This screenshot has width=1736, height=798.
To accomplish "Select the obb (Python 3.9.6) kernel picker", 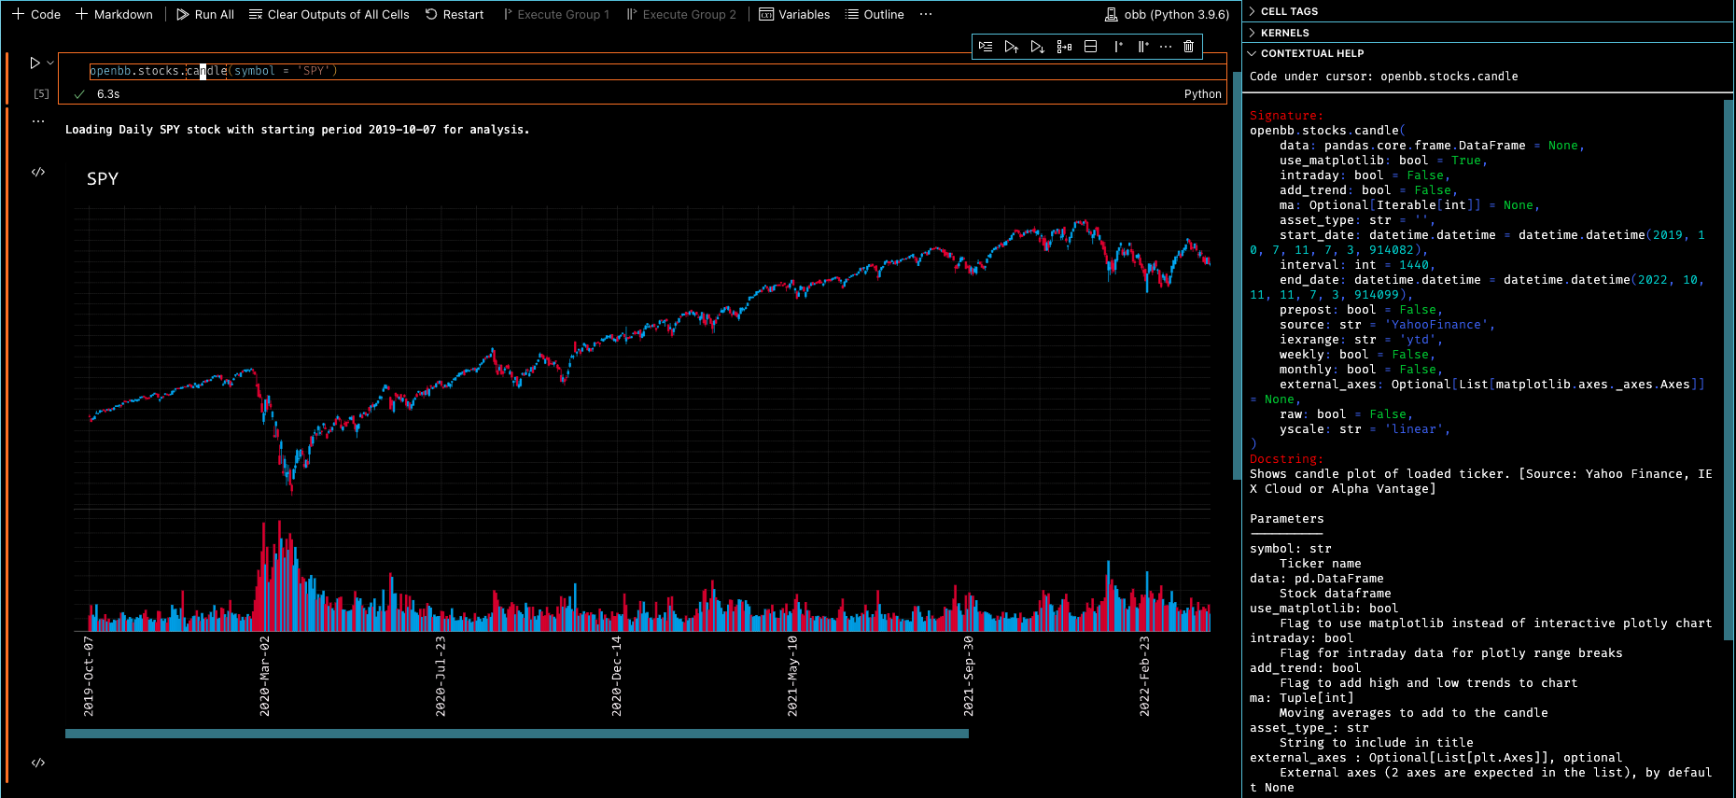I will pyautogui.click(x=1167, y=14).
